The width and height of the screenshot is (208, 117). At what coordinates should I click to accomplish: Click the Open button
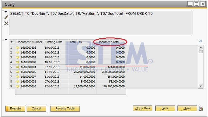pos(187,108)
